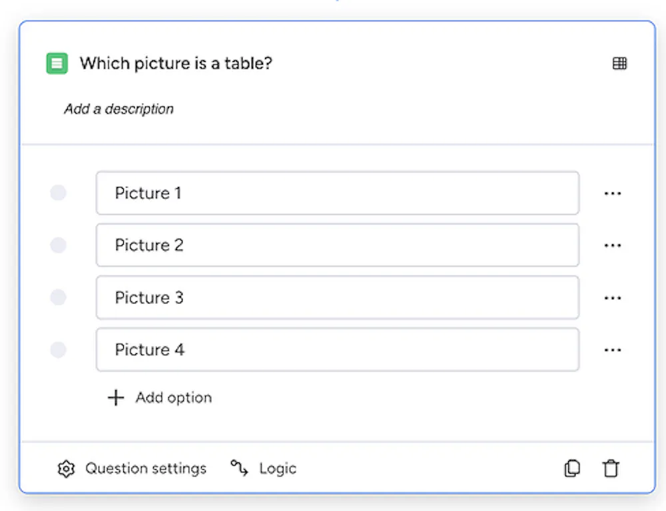Expand the more options for Picture 3
666x511 pixels.
[613, 298]
